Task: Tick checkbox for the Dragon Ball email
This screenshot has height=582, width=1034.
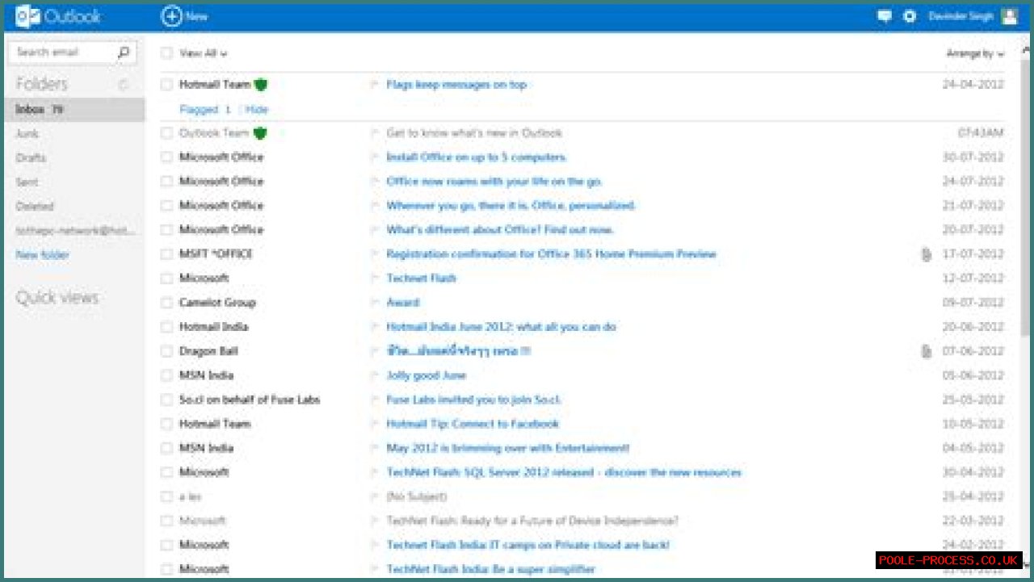Action: pos(166,351)
